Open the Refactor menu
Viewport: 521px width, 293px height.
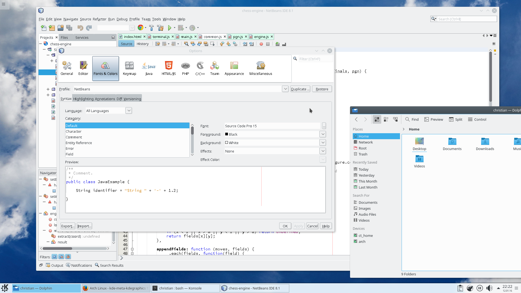pyautogui.click(x=99, y=19)
